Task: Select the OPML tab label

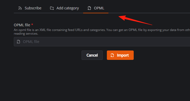Action: tap(99, 8)
